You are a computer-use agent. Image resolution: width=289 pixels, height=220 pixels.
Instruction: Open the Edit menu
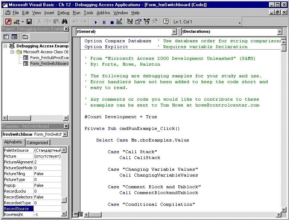pyautogui.click(x=25, y=13)
